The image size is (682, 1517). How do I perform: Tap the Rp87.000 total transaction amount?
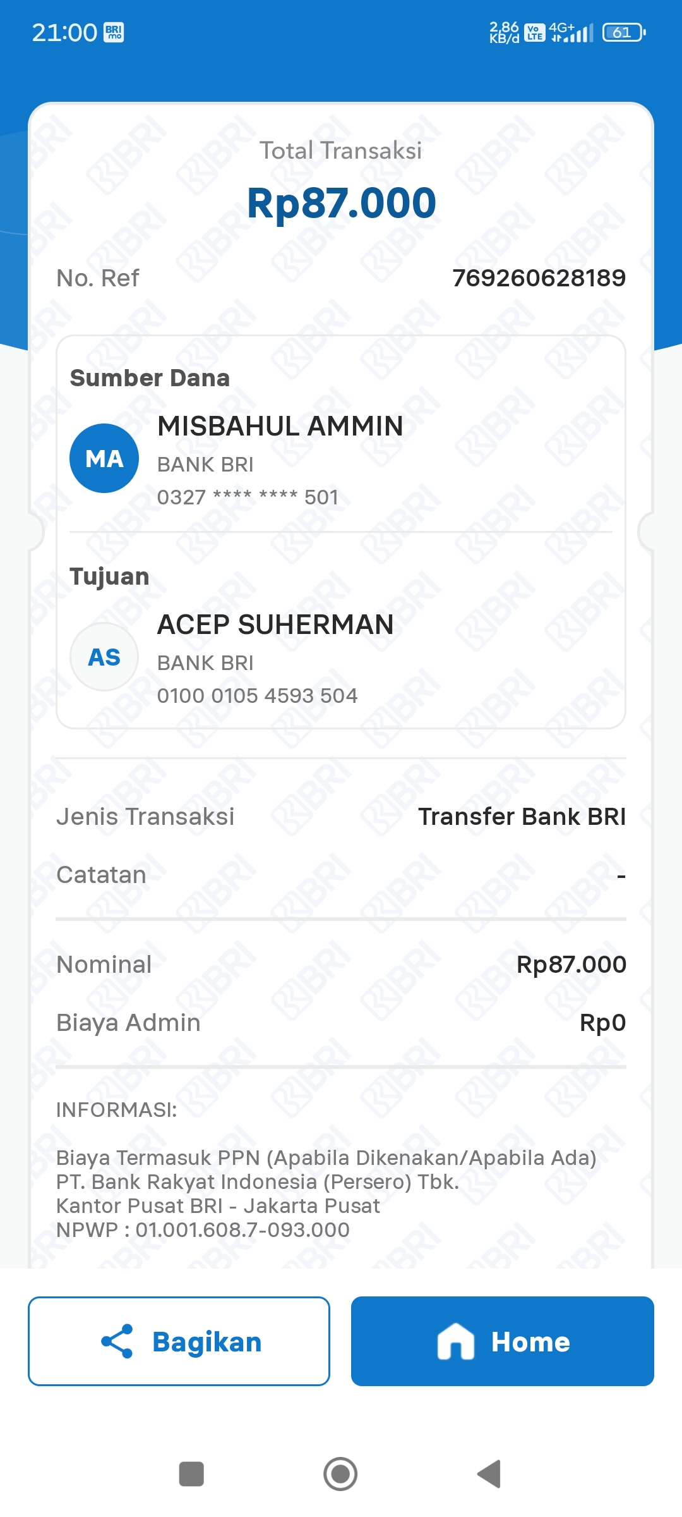tap(341, 203)
